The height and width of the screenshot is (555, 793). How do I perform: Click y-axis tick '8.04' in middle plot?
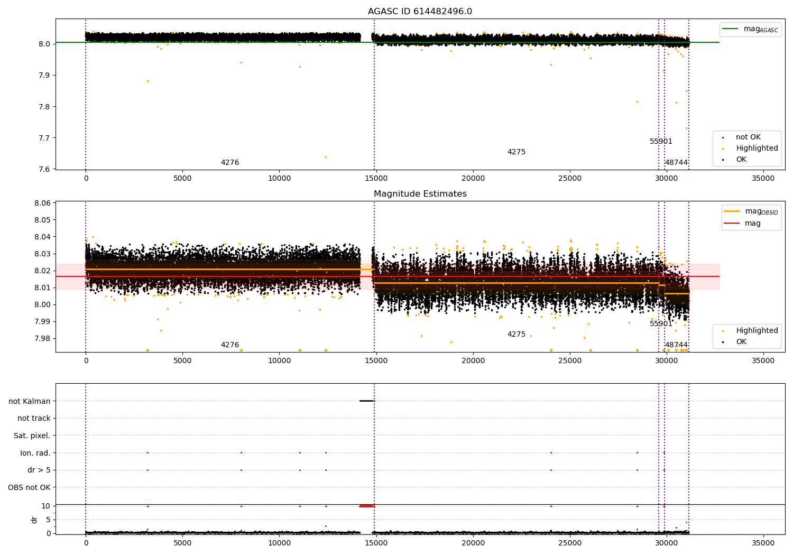(x=43, y=237)
